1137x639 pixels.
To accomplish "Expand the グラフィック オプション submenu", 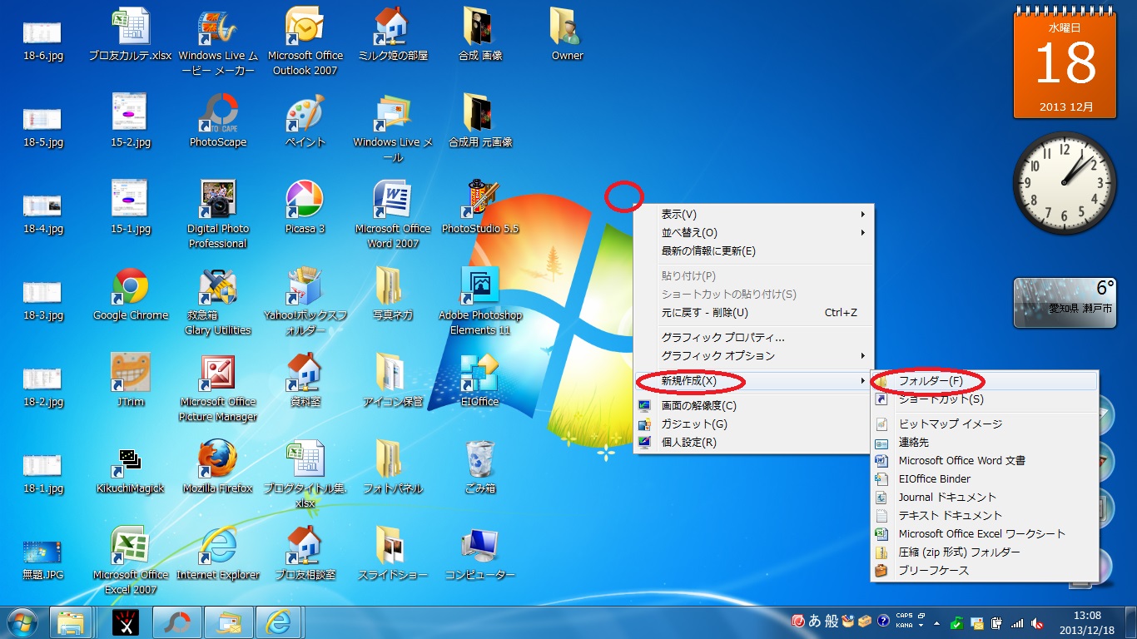I will (753, 356).
